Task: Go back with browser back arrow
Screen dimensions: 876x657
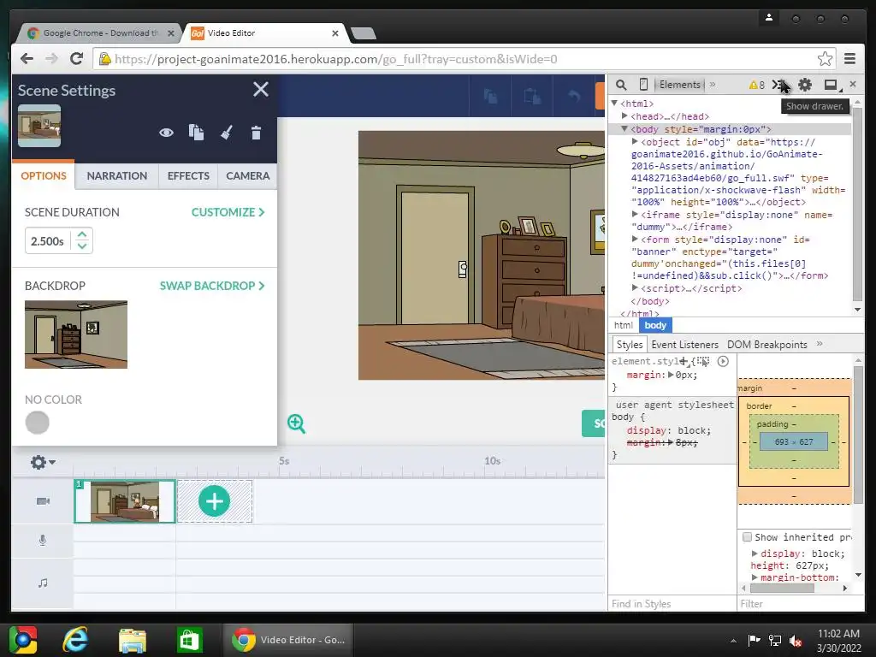Action: (x=27, y=59)
